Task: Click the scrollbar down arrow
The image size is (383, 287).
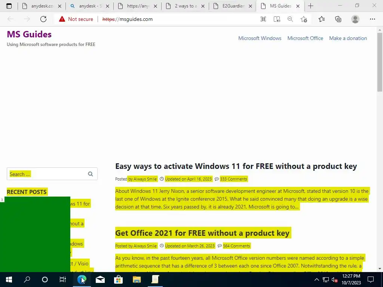Action: click(x=380, y=269)
